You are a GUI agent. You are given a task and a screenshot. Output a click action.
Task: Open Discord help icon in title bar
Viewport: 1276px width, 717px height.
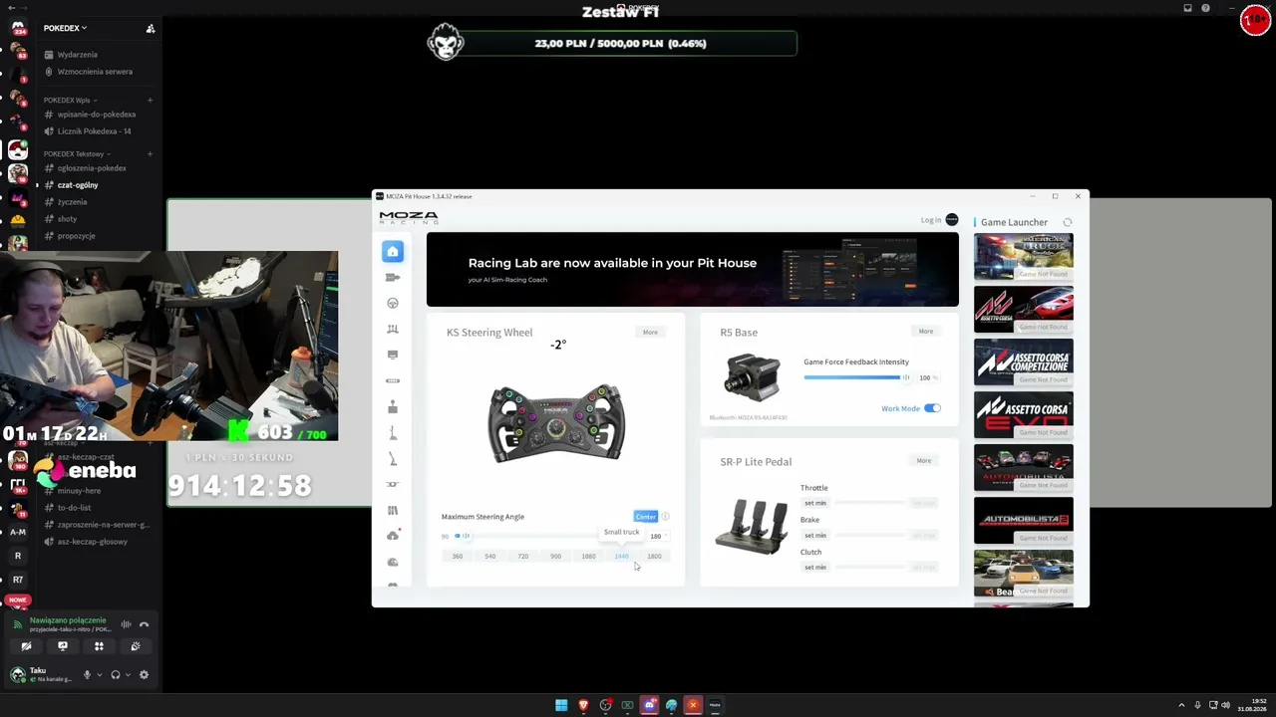pyautogui.click(x=1205, y=8)
